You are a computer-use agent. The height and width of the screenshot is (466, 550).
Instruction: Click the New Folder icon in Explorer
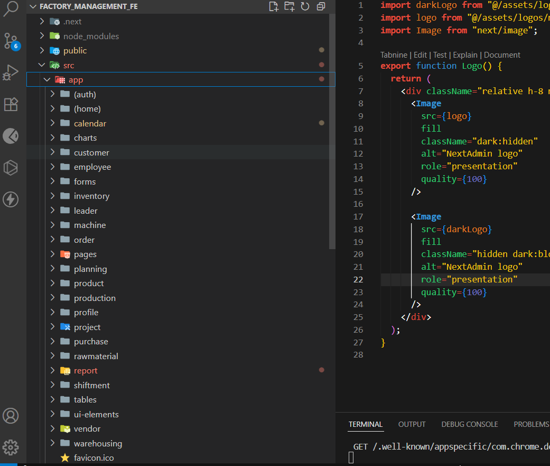(x=289, y=6)
